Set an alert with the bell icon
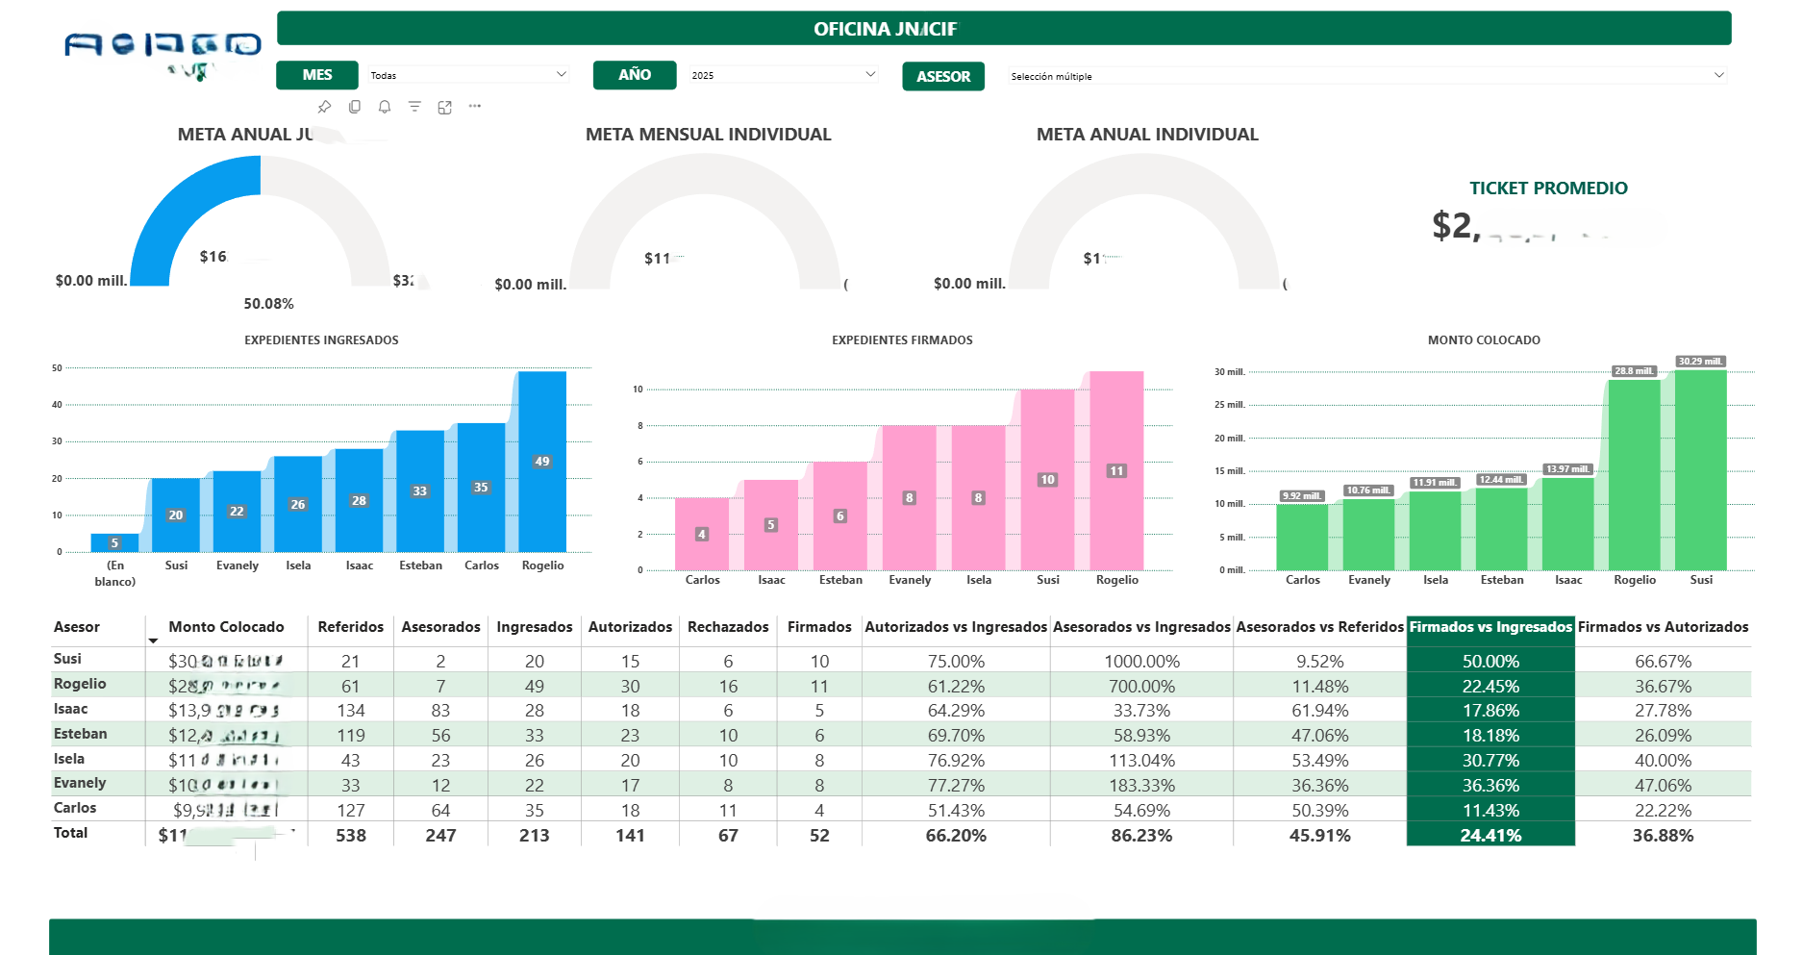Screen dimensions: 1803x955 pos(385,107)
